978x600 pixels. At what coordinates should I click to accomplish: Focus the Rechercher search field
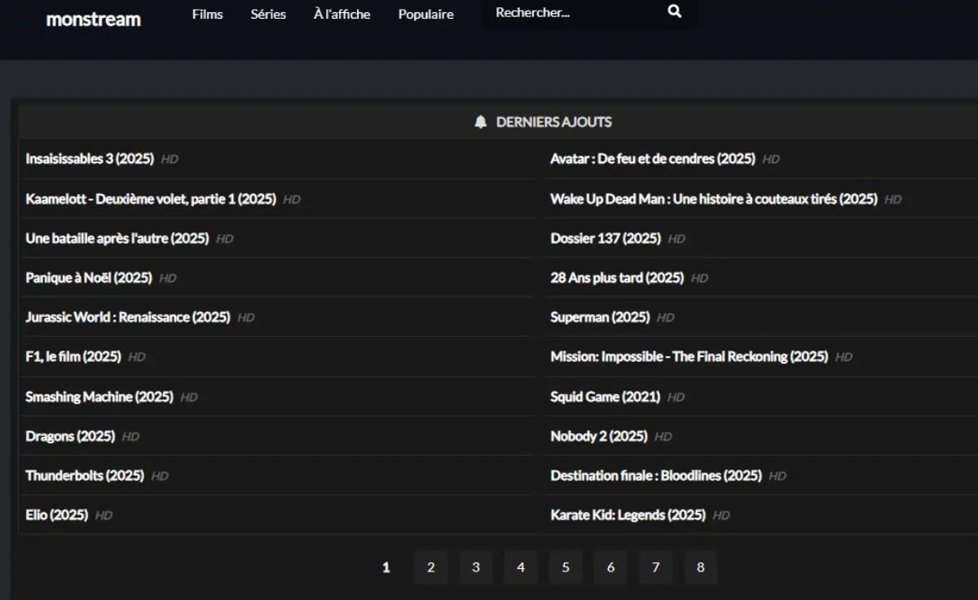[x=570, y=13]
